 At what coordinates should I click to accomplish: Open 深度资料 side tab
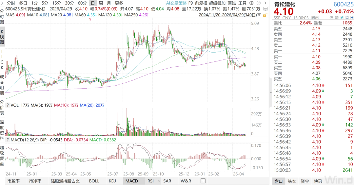coord(2,130)
